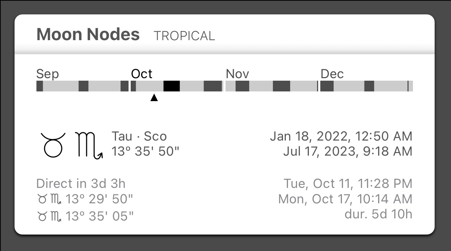Click the Nov month label
451x251 pixels.
tap(237, 74)
